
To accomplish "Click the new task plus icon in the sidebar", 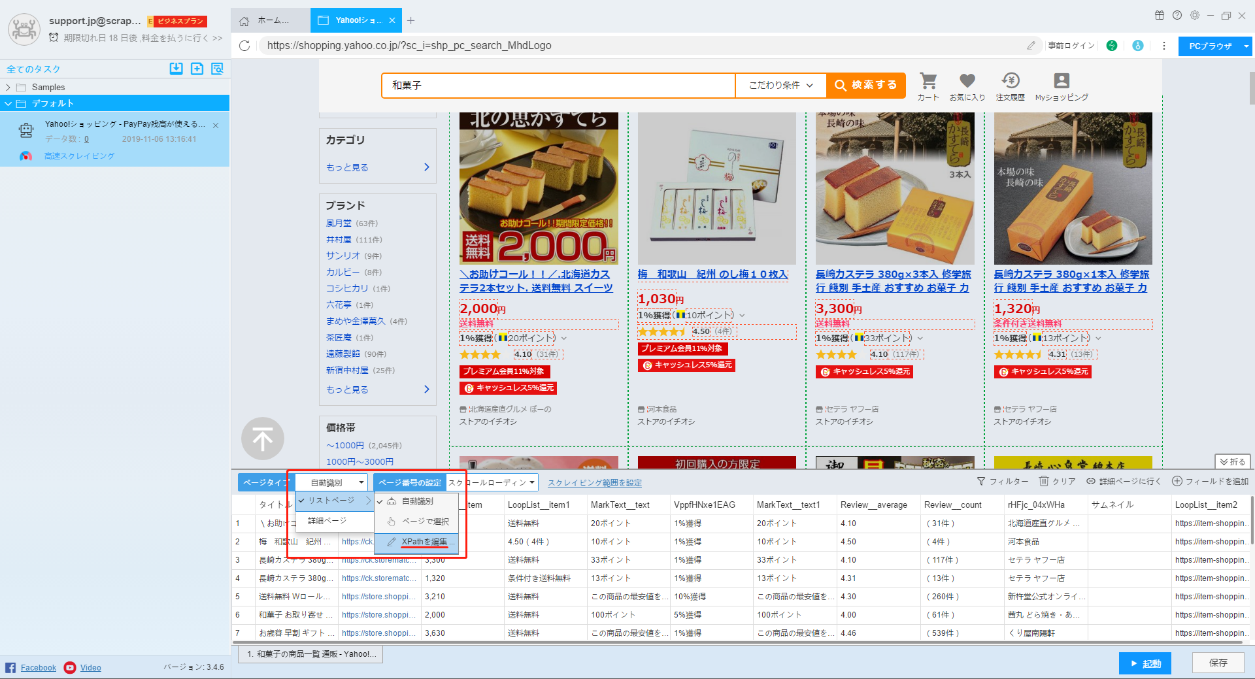I will 197,69.
